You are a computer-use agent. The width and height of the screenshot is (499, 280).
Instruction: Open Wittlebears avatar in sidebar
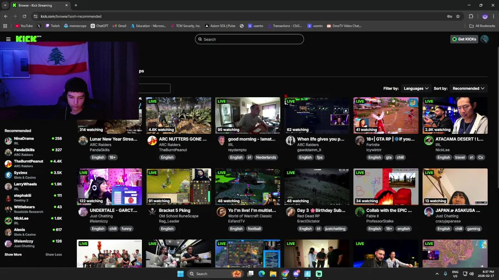pos(8,209)
